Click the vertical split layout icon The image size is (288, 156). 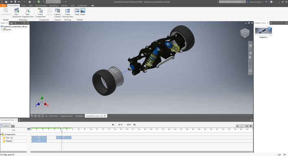point(43,116)
